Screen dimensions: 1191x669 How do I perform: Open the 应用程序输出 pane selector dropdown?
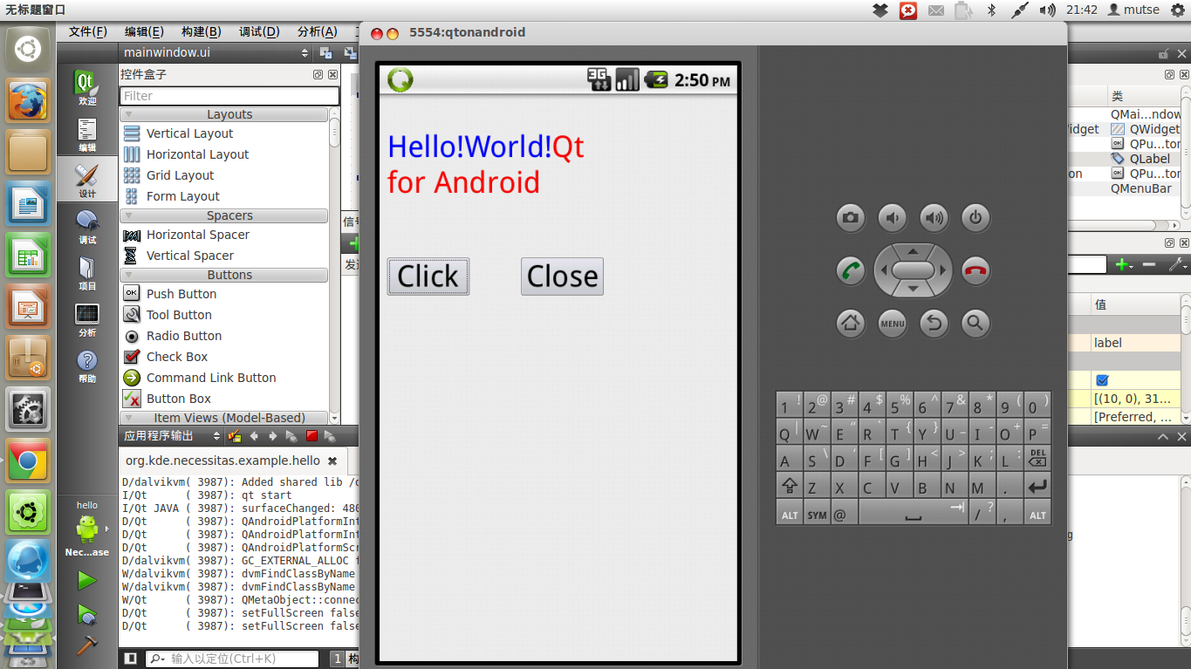point(173,436)
